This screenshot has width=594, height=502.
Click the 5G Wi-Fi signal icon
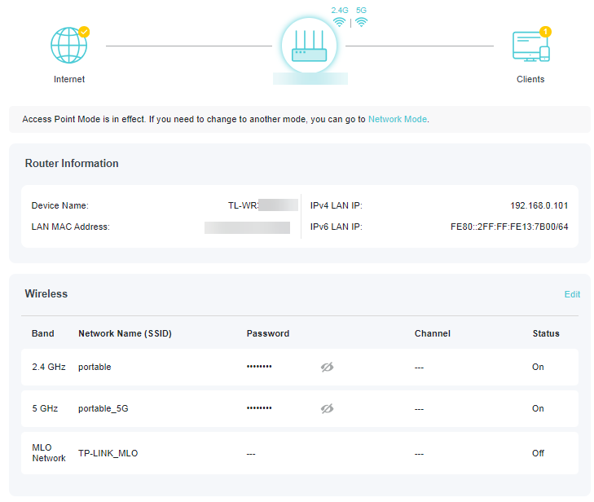(362, 22)
